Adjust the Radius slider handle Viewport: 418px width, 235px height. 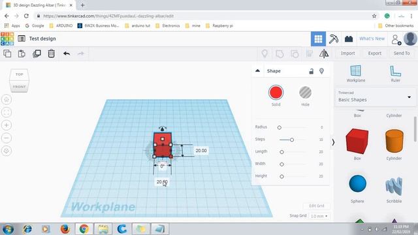(279, 127)
